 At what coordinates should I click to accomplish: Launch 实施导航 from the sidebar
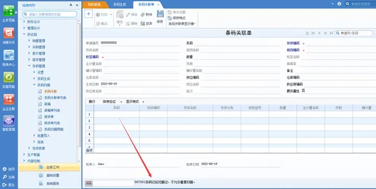click(x=9, y=80)
